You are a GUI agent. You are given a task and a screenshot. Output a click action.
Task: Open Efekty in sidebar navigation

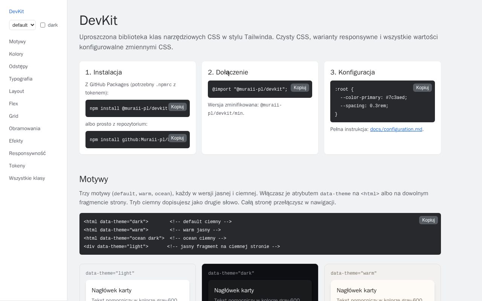click(16, 141)
